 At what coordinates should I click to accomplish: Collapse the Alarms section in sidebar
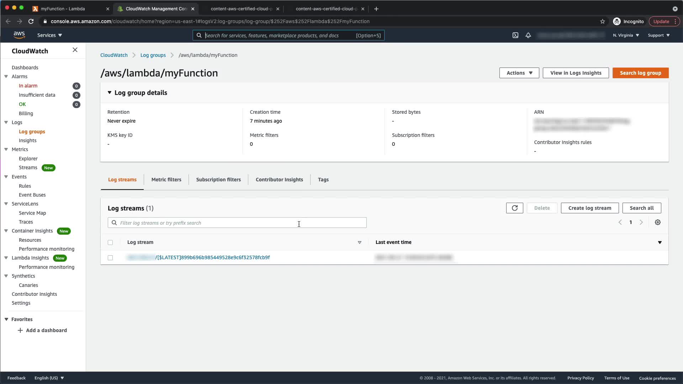[6, 76]
